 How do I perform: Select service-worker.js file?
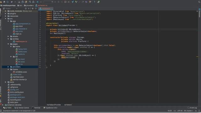click(19, 79)
